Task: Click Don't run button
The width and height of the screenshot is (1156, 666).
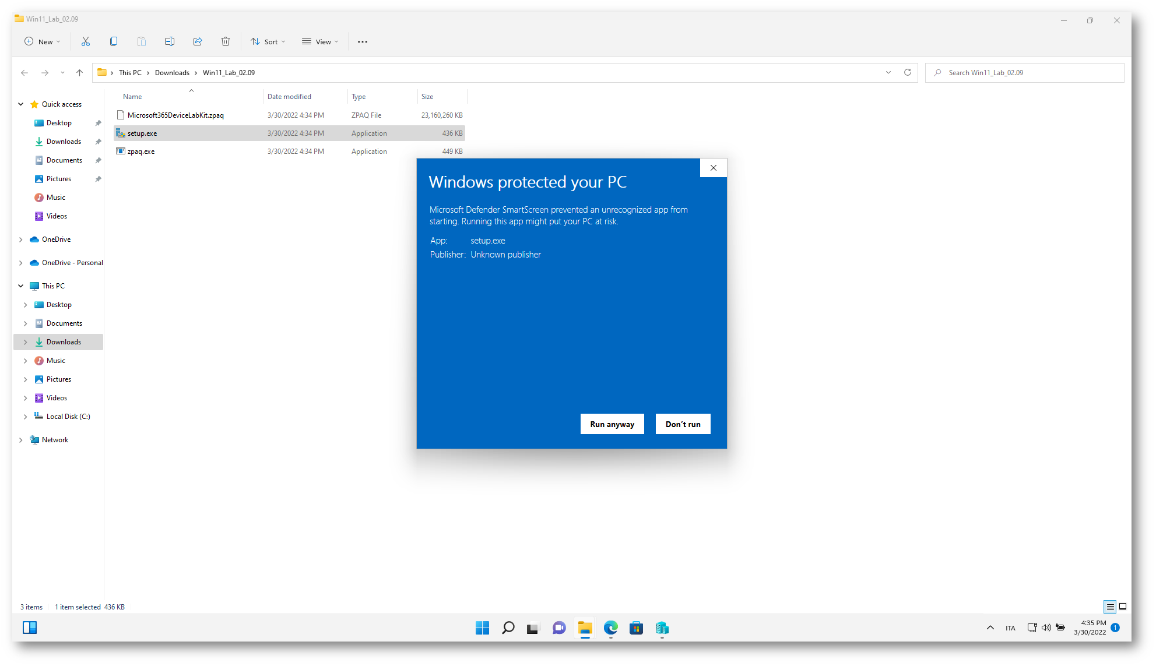Action: 683,424
